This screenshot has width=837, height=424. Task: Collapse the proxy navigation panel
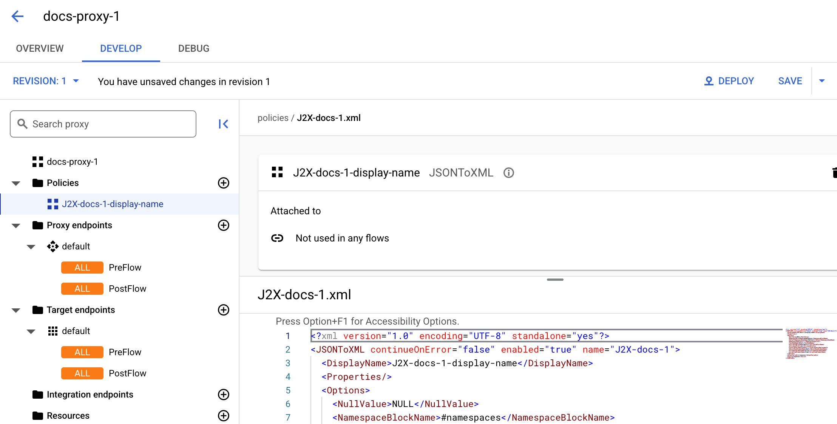[x=223, y=124]
